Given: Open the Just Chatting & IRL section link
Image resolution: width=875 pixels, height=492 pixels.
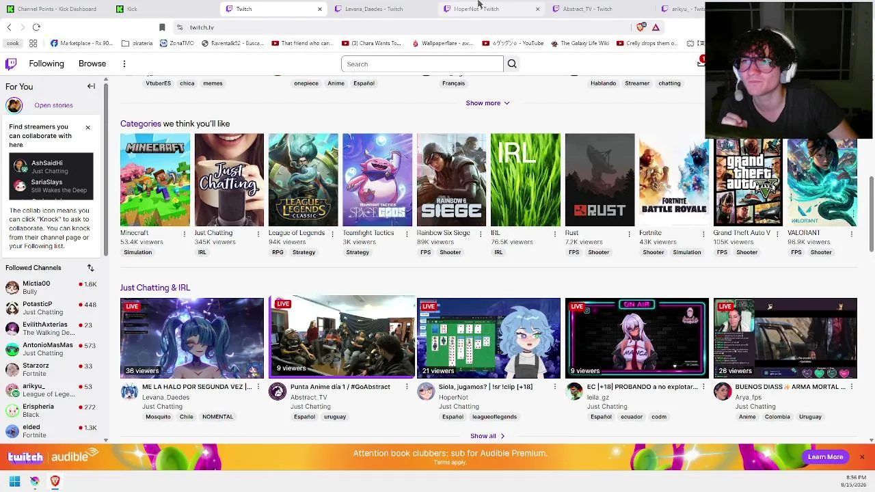Looking at the screenshot, I should coord(155,288).
